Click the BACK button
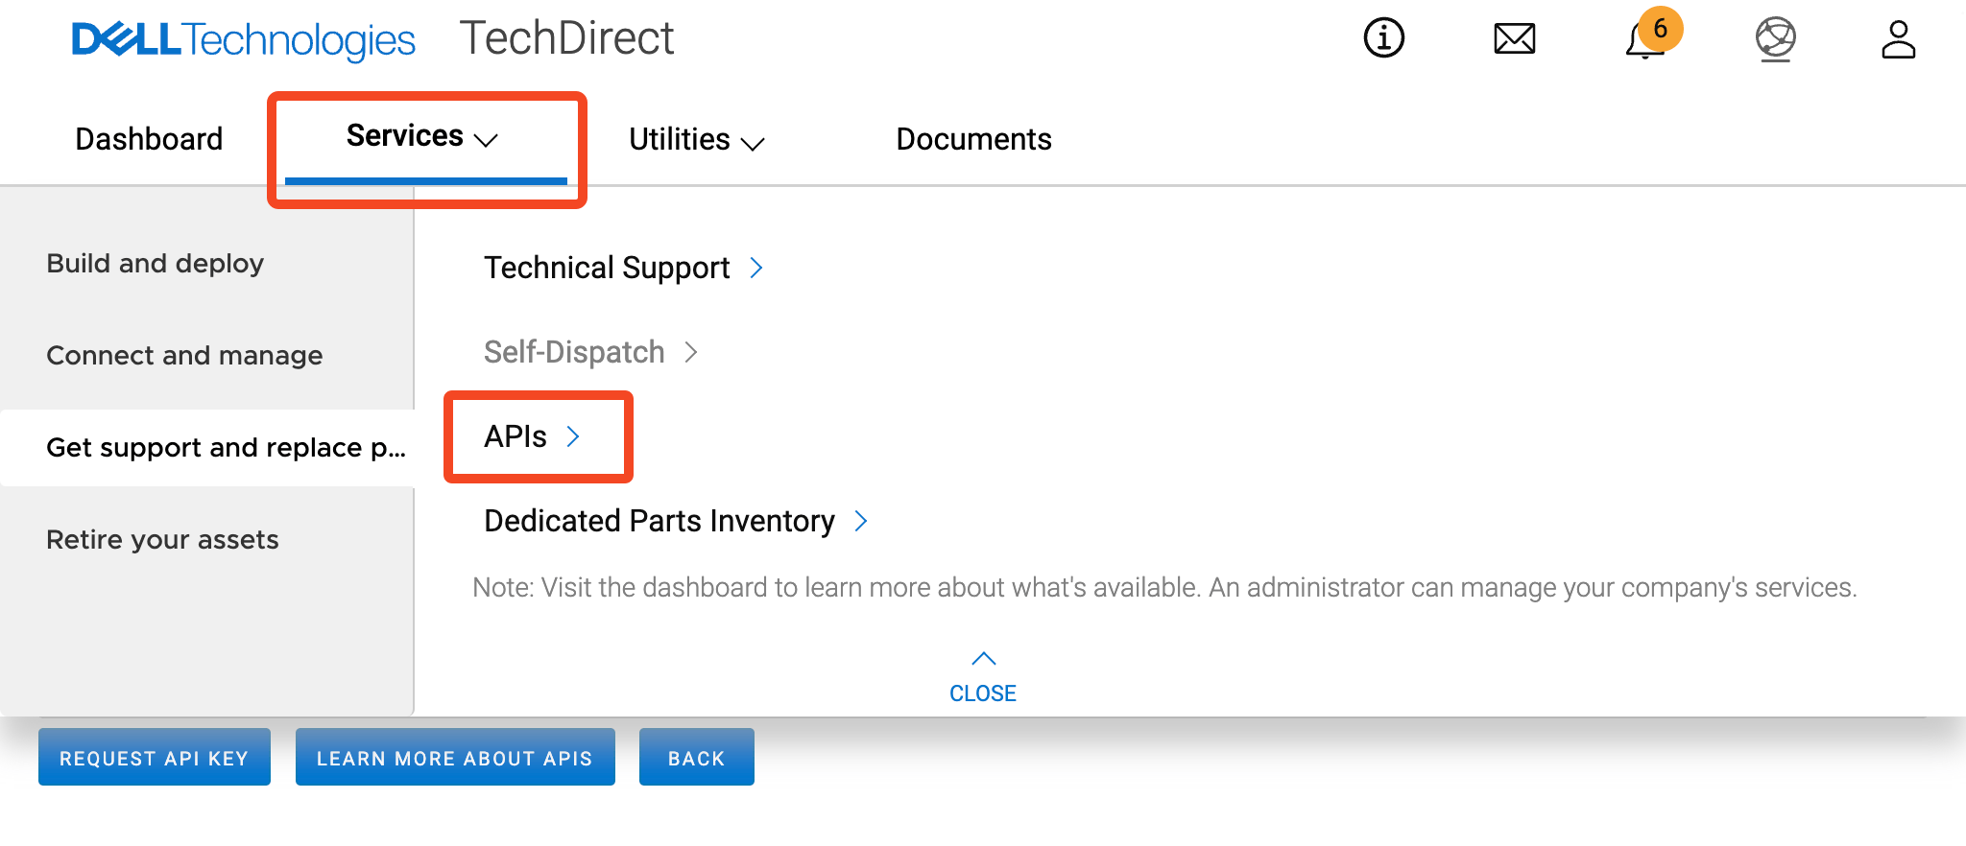Screen dimensions: 1966x846 pyautogui.click(x=697, y=758)
